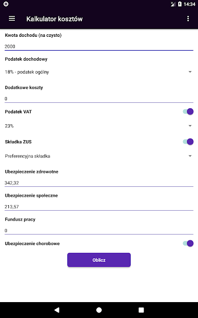Image resolution: width=198 pixels, height=318 pixels.
Task: Select the Dodatkowe koszty input field
Action: [x=99, y=98]
